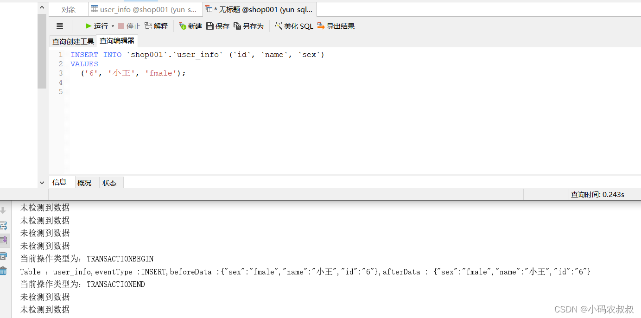Viewport: 641px width, 318px height.
Task: Click line number 1 in editor gutter
Action: (60, 55)
